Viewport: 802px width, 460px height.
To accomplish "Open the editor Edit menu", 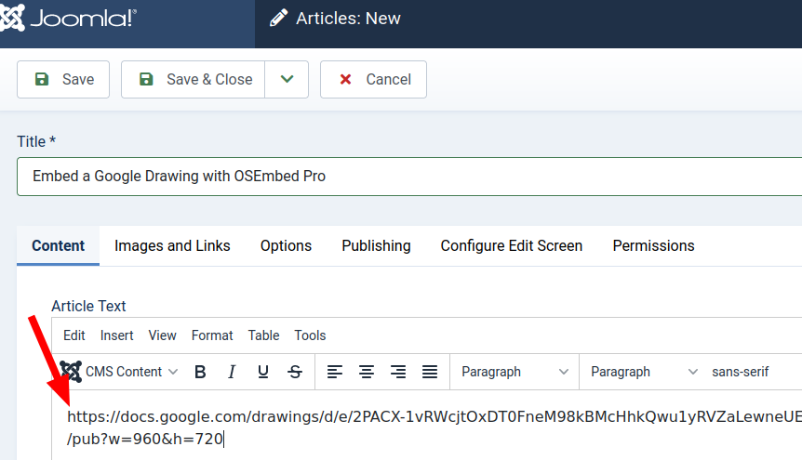I will click(74, 335).
